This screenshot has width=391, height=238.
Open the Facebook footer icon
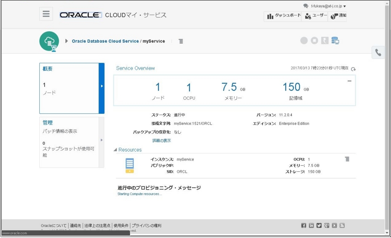(304, 225)
